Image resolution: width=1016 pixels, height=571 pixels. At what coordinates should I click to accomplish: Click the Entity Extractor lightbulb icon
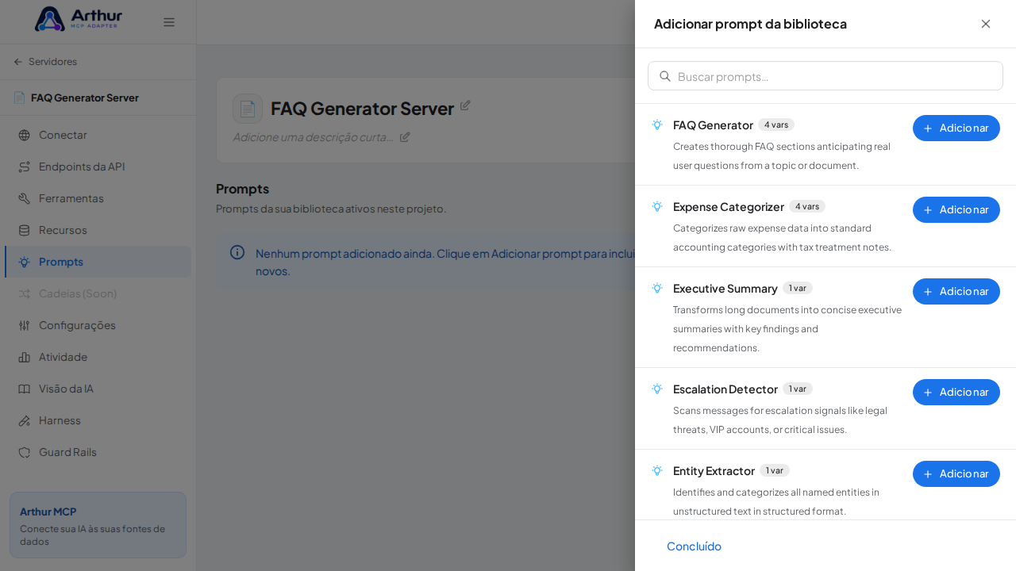coord(657,470)
